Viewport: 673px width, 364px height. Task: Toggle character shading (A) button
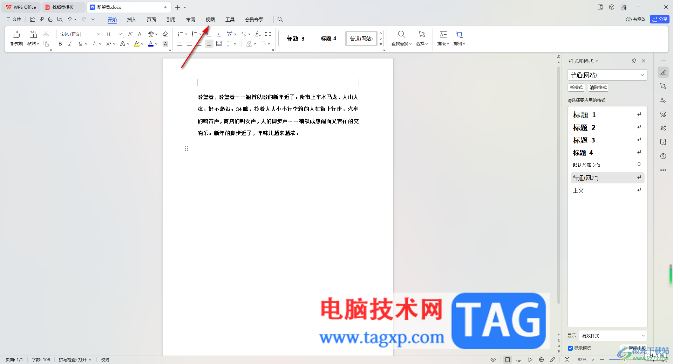pos(165,44)
